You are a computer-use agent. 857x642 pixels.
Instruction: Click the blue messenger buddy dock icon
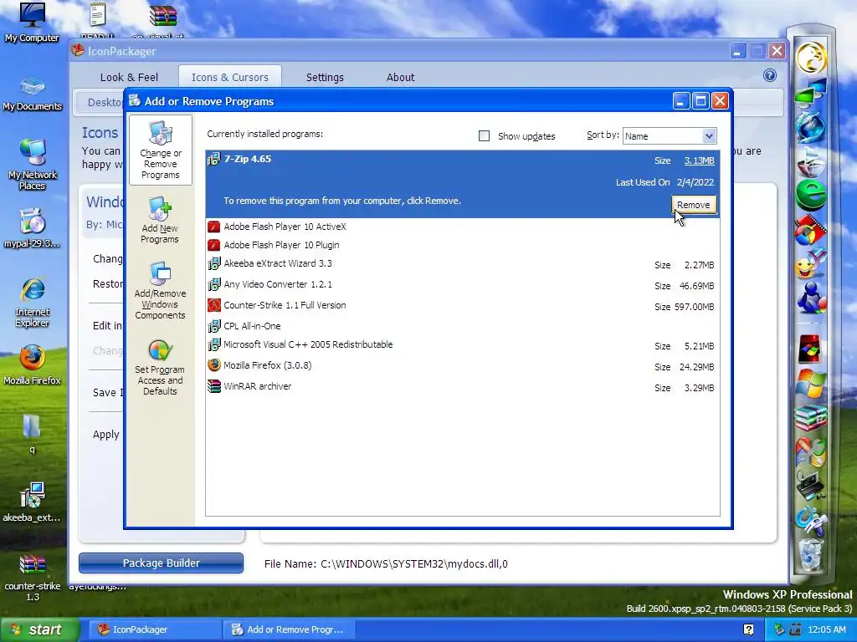coord(811,298)
